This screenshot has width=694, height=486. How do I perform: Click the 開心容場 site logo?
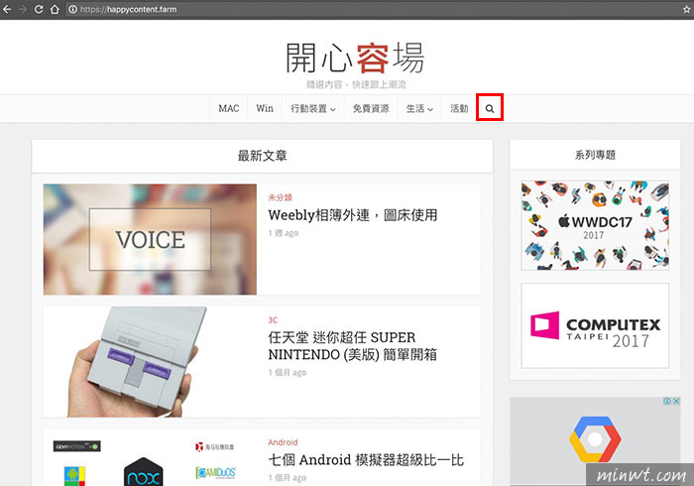[355, 58]
